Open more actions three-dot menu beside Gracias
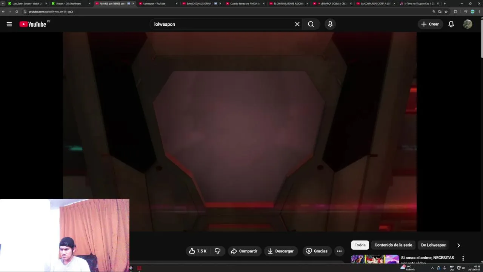The image size is (483, 272). tap(339, 251)
